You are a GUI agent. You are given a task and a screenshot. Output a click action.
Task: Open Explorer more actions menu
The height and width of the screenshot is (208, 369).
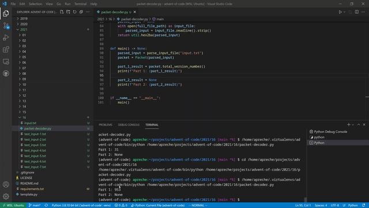point(88,12)
